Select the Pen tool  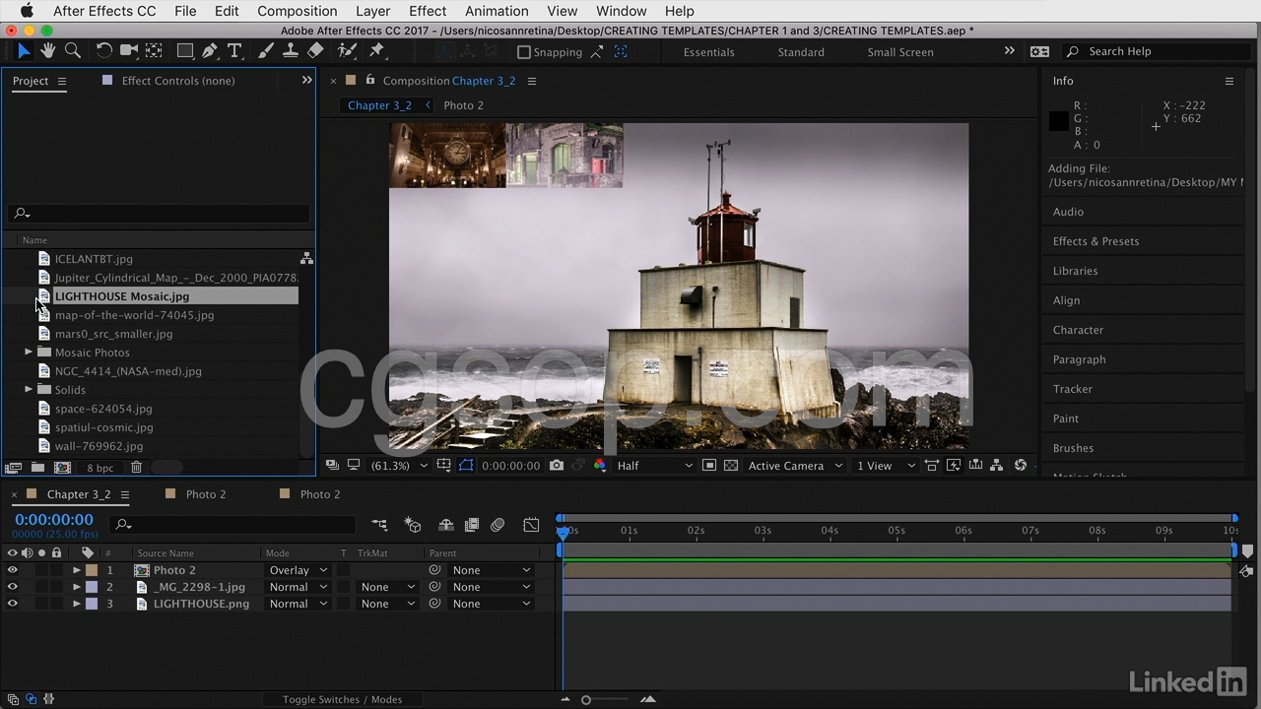point(210,51)
